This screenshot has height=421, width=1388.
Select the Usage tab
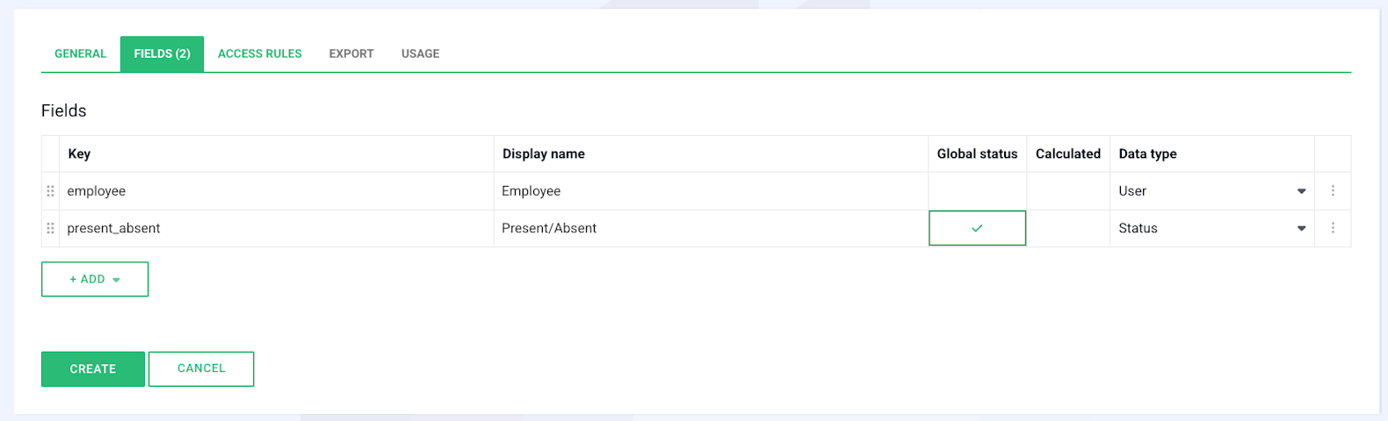coord(420,54)
